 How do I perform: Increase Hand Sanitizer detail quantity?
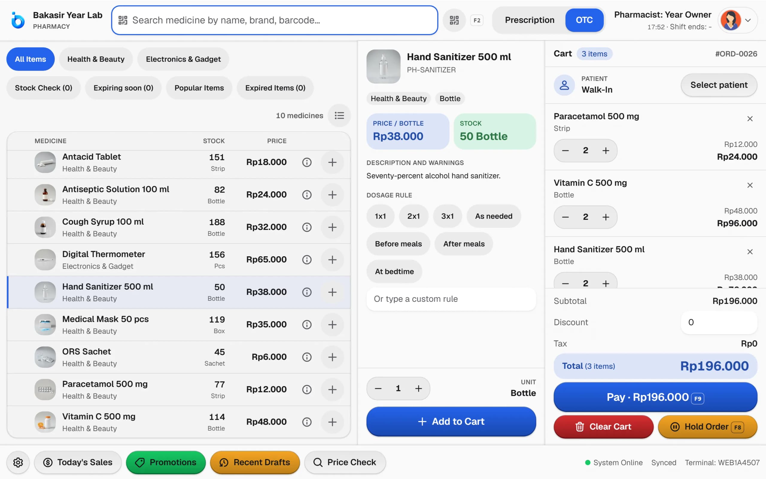click(418, 388)
